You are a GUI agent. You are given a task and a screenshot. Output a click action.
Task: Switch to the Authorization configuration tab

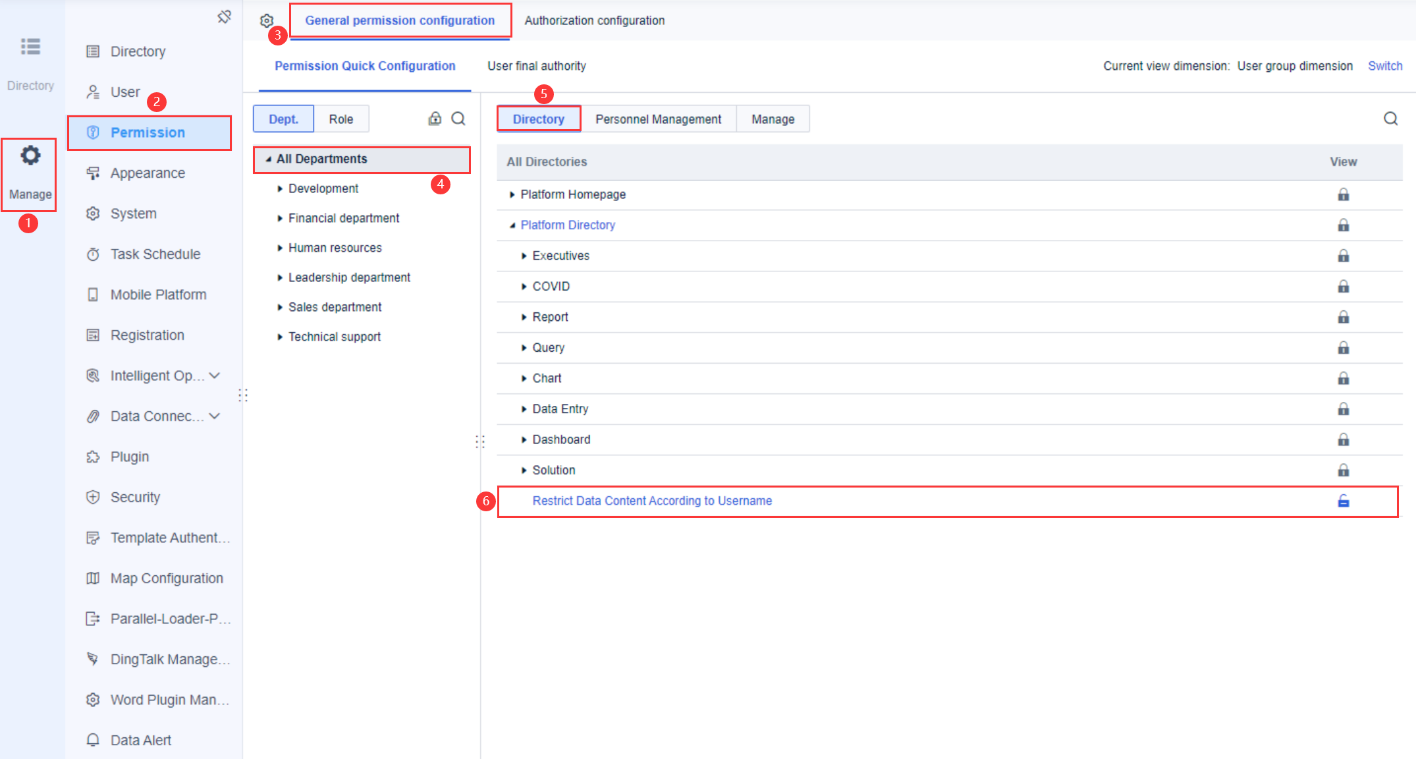pyautogui.click(x=594, y=20)
